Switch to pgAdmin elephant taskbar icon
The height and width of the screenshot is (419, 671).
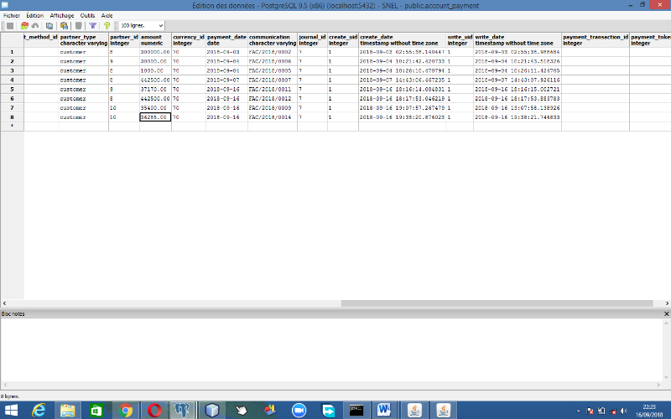click(x=183, y=411)
